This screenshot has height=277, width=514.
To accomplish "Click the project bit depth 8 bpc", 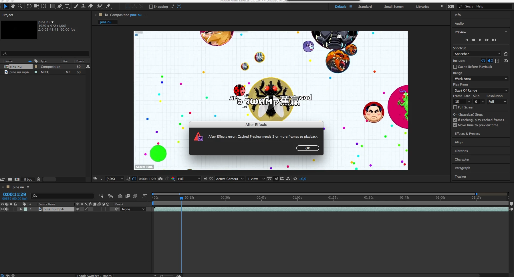I will (x=28, y=179).
